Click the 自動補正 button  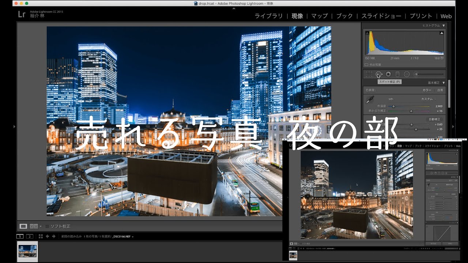click(435, 119)
